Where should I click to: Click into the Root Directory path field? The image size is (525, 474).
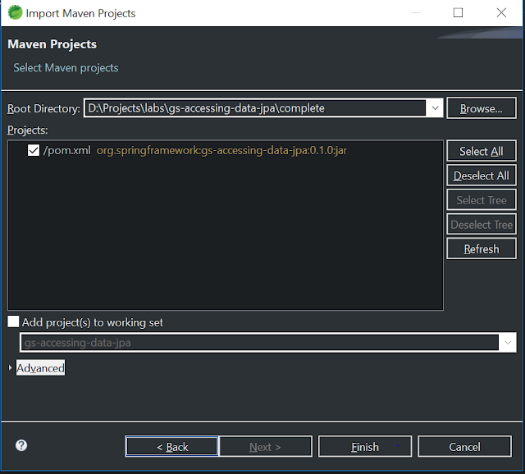point(255,108)
